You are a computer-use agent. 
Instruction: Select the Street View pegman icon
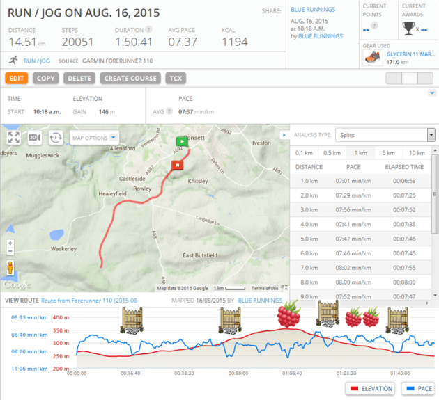coord(10,267)
